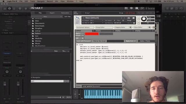Click Logic Toolbar icon in control bar
Screen dimensions: 186x104
pyautogui.click(x=14, y=8)
